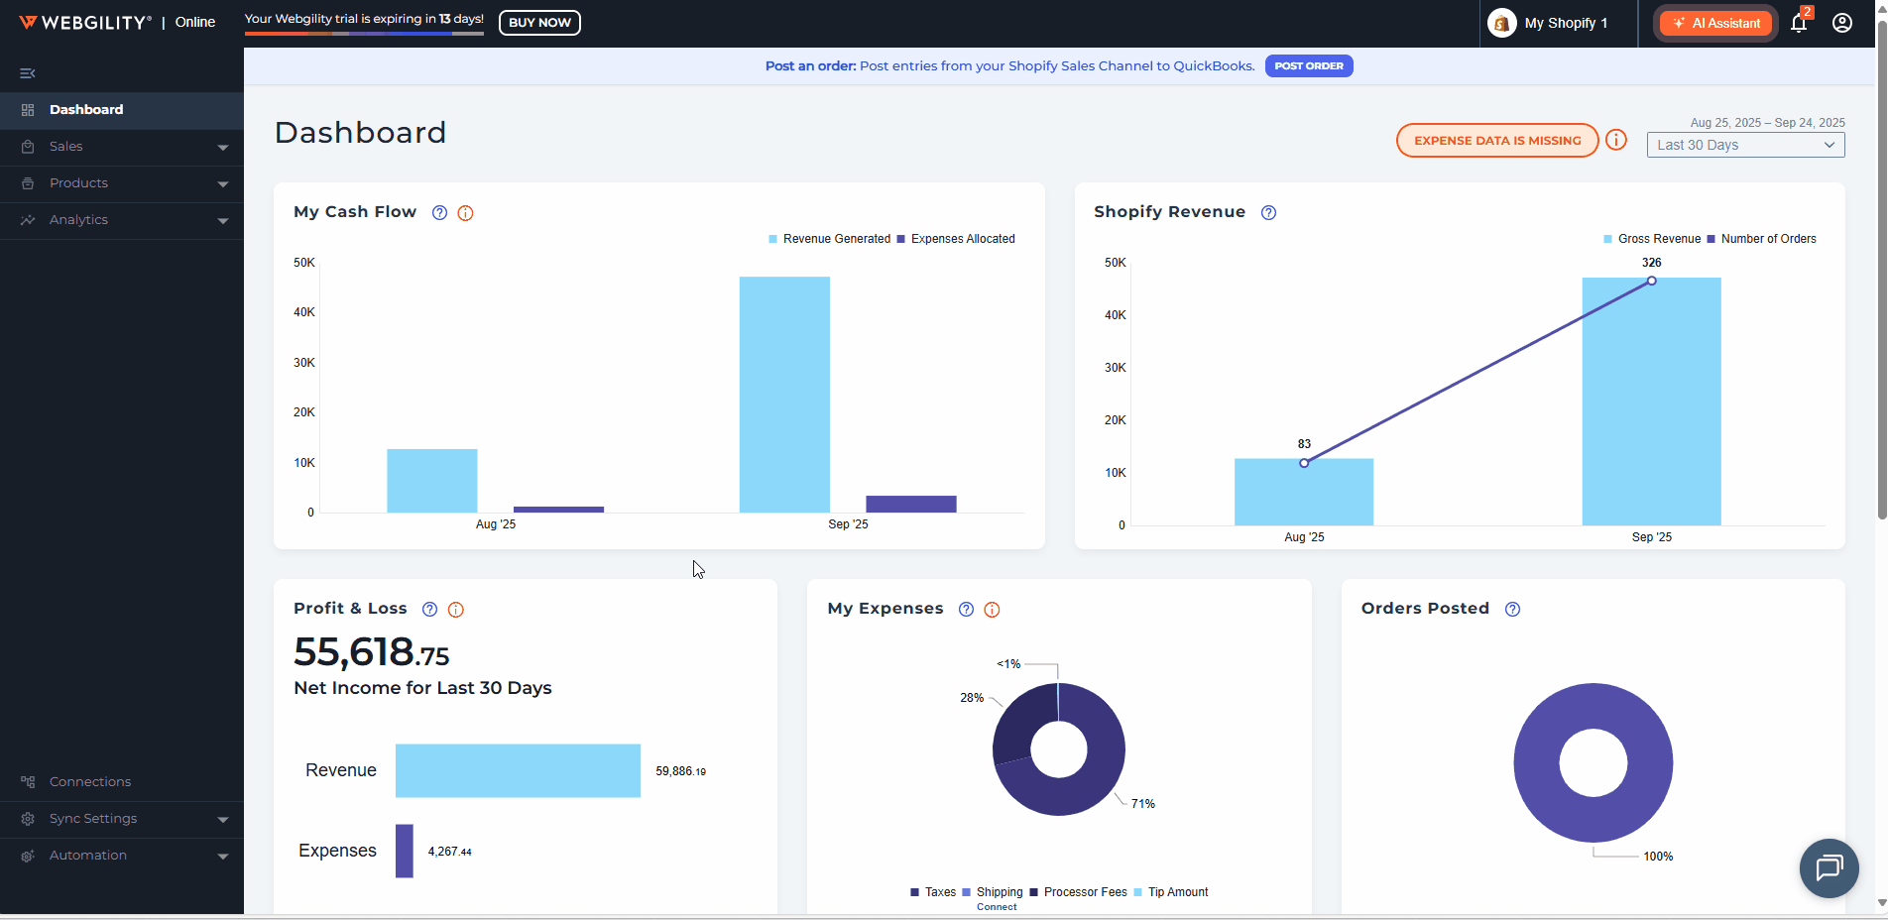The width and height of the screenshot is (1888, 920).
Task: Open the notifications bell
Action: [x=1799, y=23]
